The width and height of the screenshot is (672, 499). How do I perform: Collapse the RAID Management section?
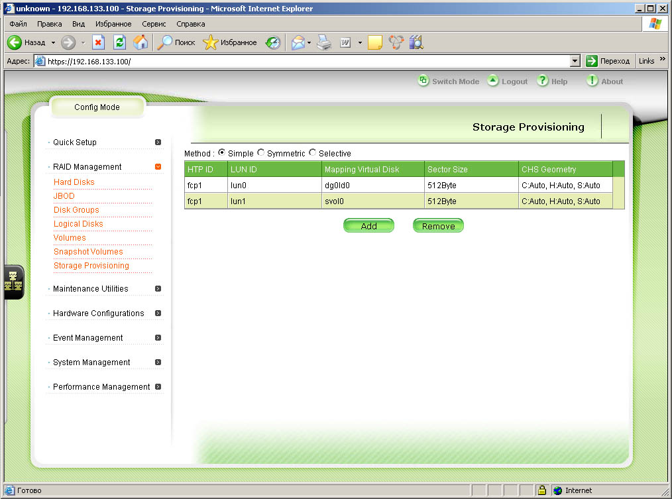tap(158, 166)
